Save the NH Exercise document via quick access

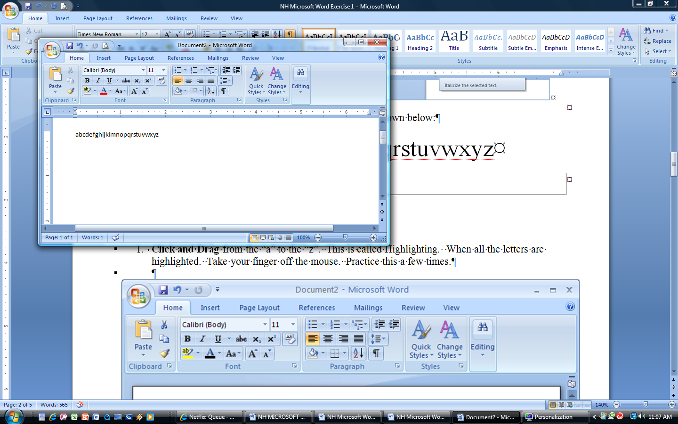(28, 6)
